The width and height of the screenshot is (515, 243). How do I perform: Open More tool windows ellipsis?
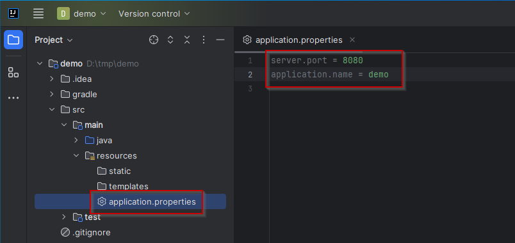click(13, 98)
